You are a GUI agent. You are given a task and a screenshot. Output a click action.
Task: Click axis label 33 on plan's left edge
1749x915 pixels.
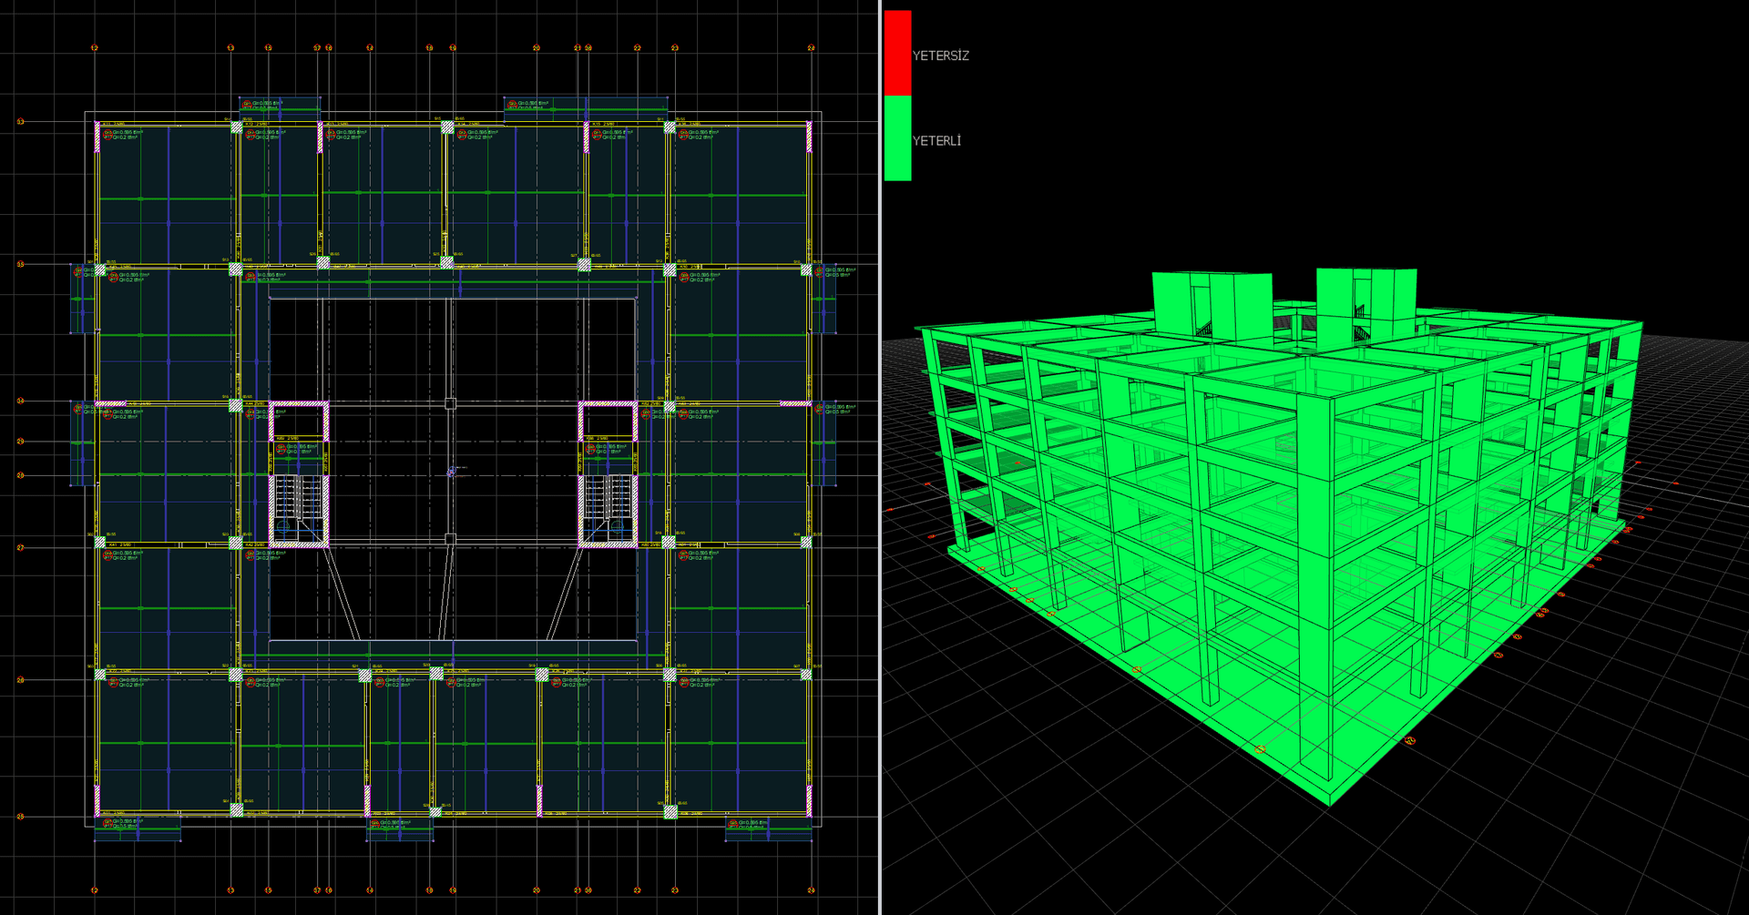[21, 122]
